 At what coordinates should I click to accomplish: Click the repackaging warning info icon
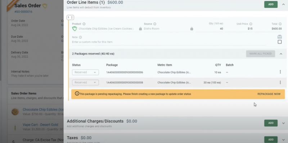click(77, 94)
